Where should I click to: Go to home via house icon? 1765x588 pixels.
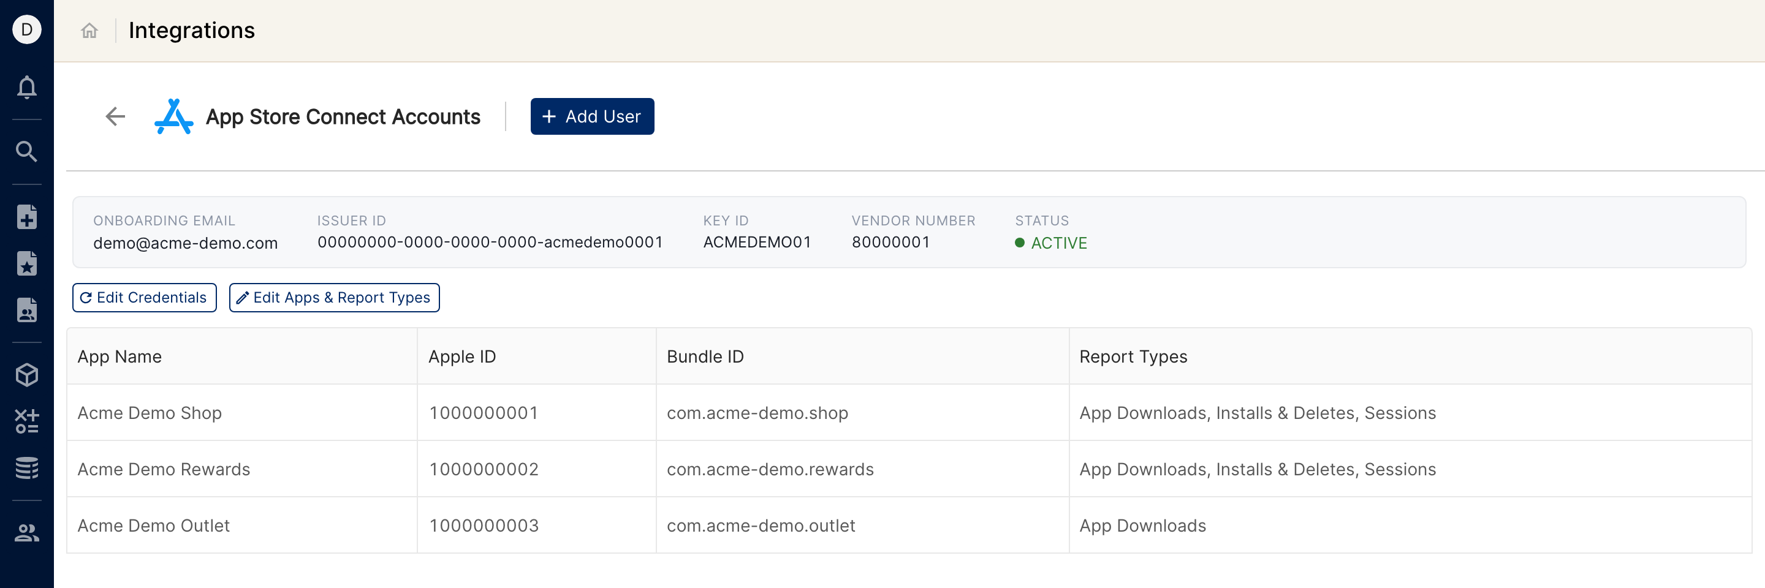pyautogui.click(x=89, y=30)
